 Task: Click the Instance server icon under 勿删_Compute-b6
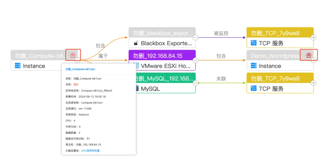[18, 66]
